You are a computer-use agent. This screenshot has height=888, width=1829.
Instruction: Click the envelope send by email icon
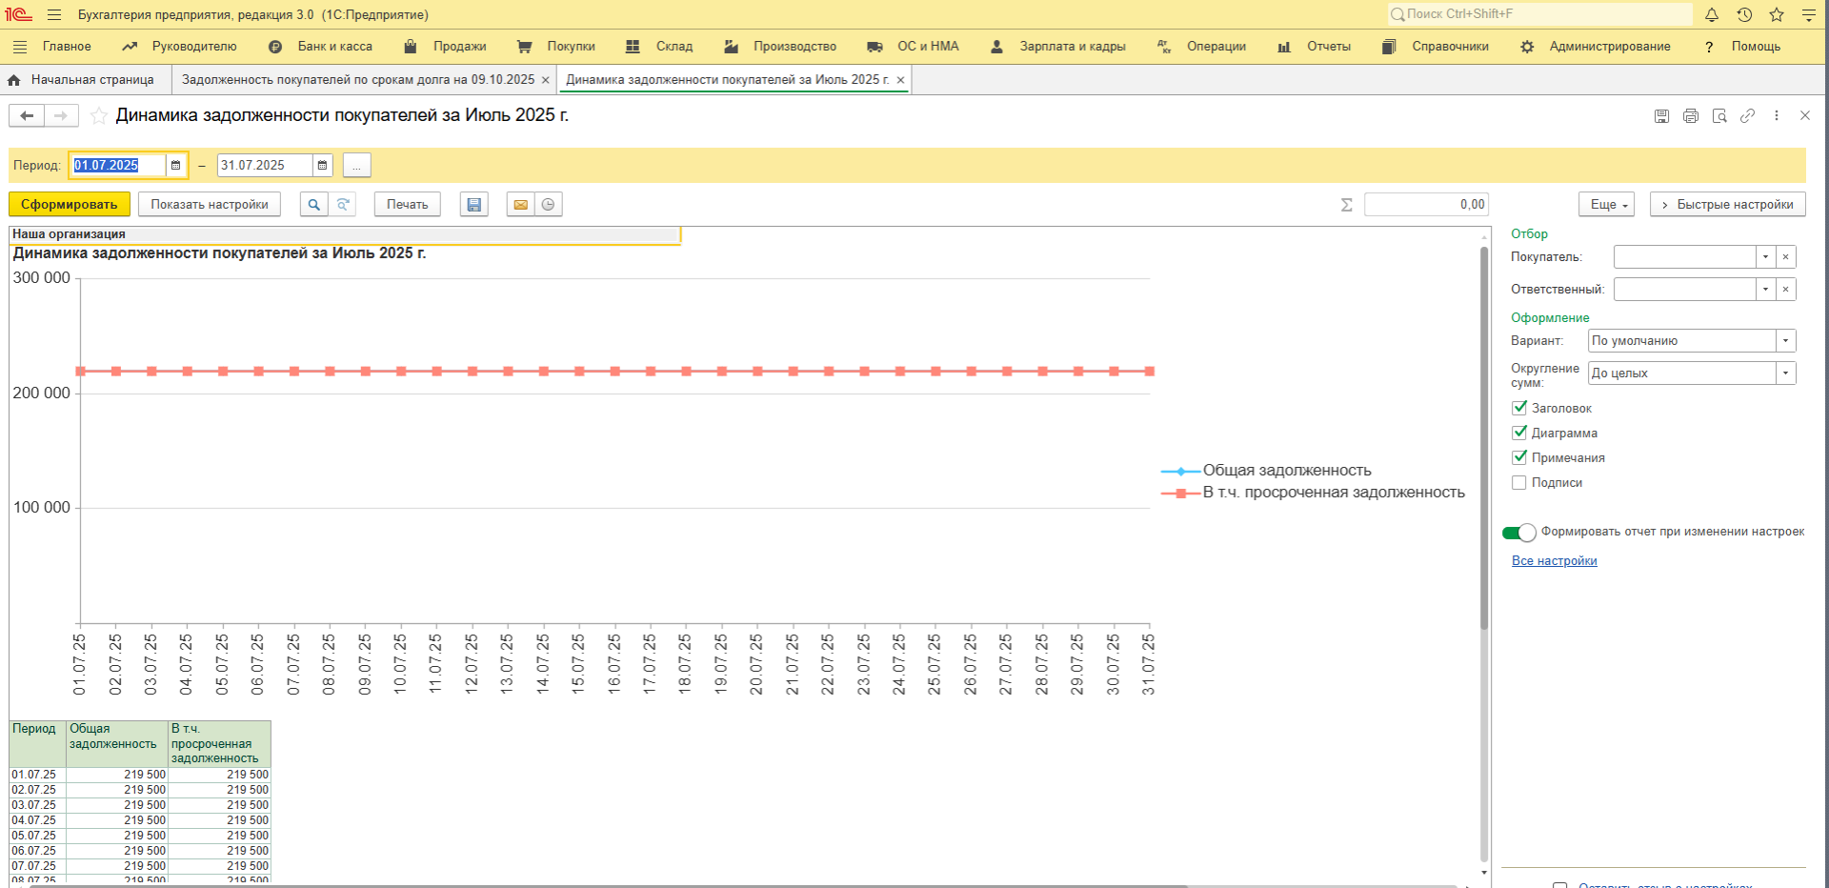coord(520,205)
